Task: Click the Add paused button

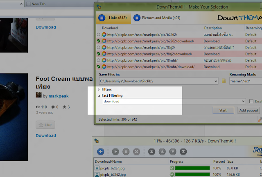Action: point(248,110)
